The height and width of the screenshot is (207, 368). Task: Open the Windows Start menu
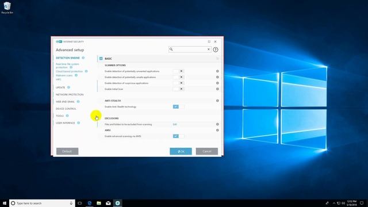pyautogui.click(x=5, y=203)
